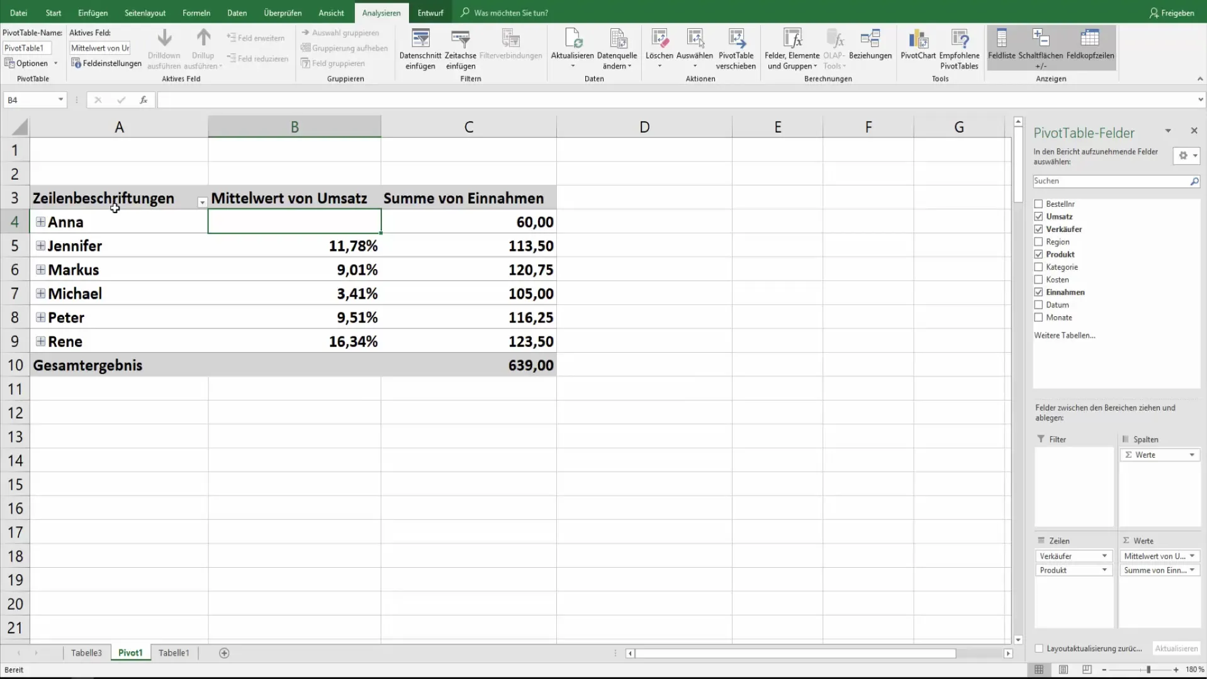Click the fx insert function icon

pyautogui.click(x=143, y=100)
